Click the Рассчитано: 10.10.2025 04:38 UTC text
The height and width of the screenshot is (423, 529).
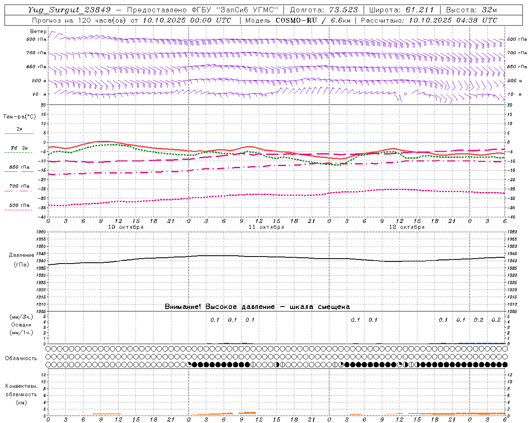(429, 20)
